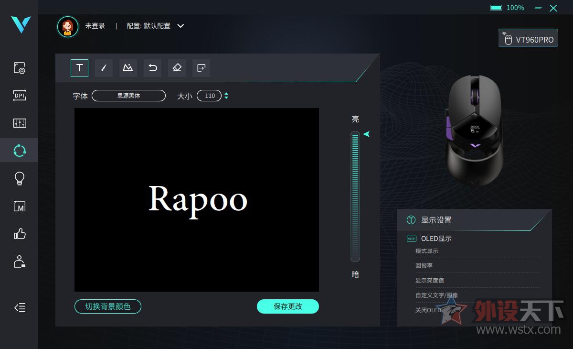573x349 pixels.
Task: Click the export/import tool icon
Action: pos(201,68)
